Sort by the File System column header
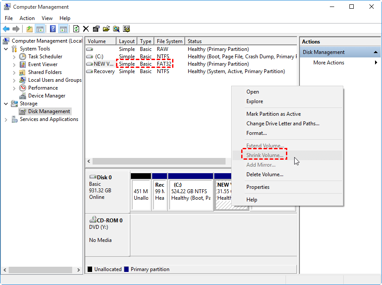Image resolution: width=382 pixels, height=285 pixels. 169,41
